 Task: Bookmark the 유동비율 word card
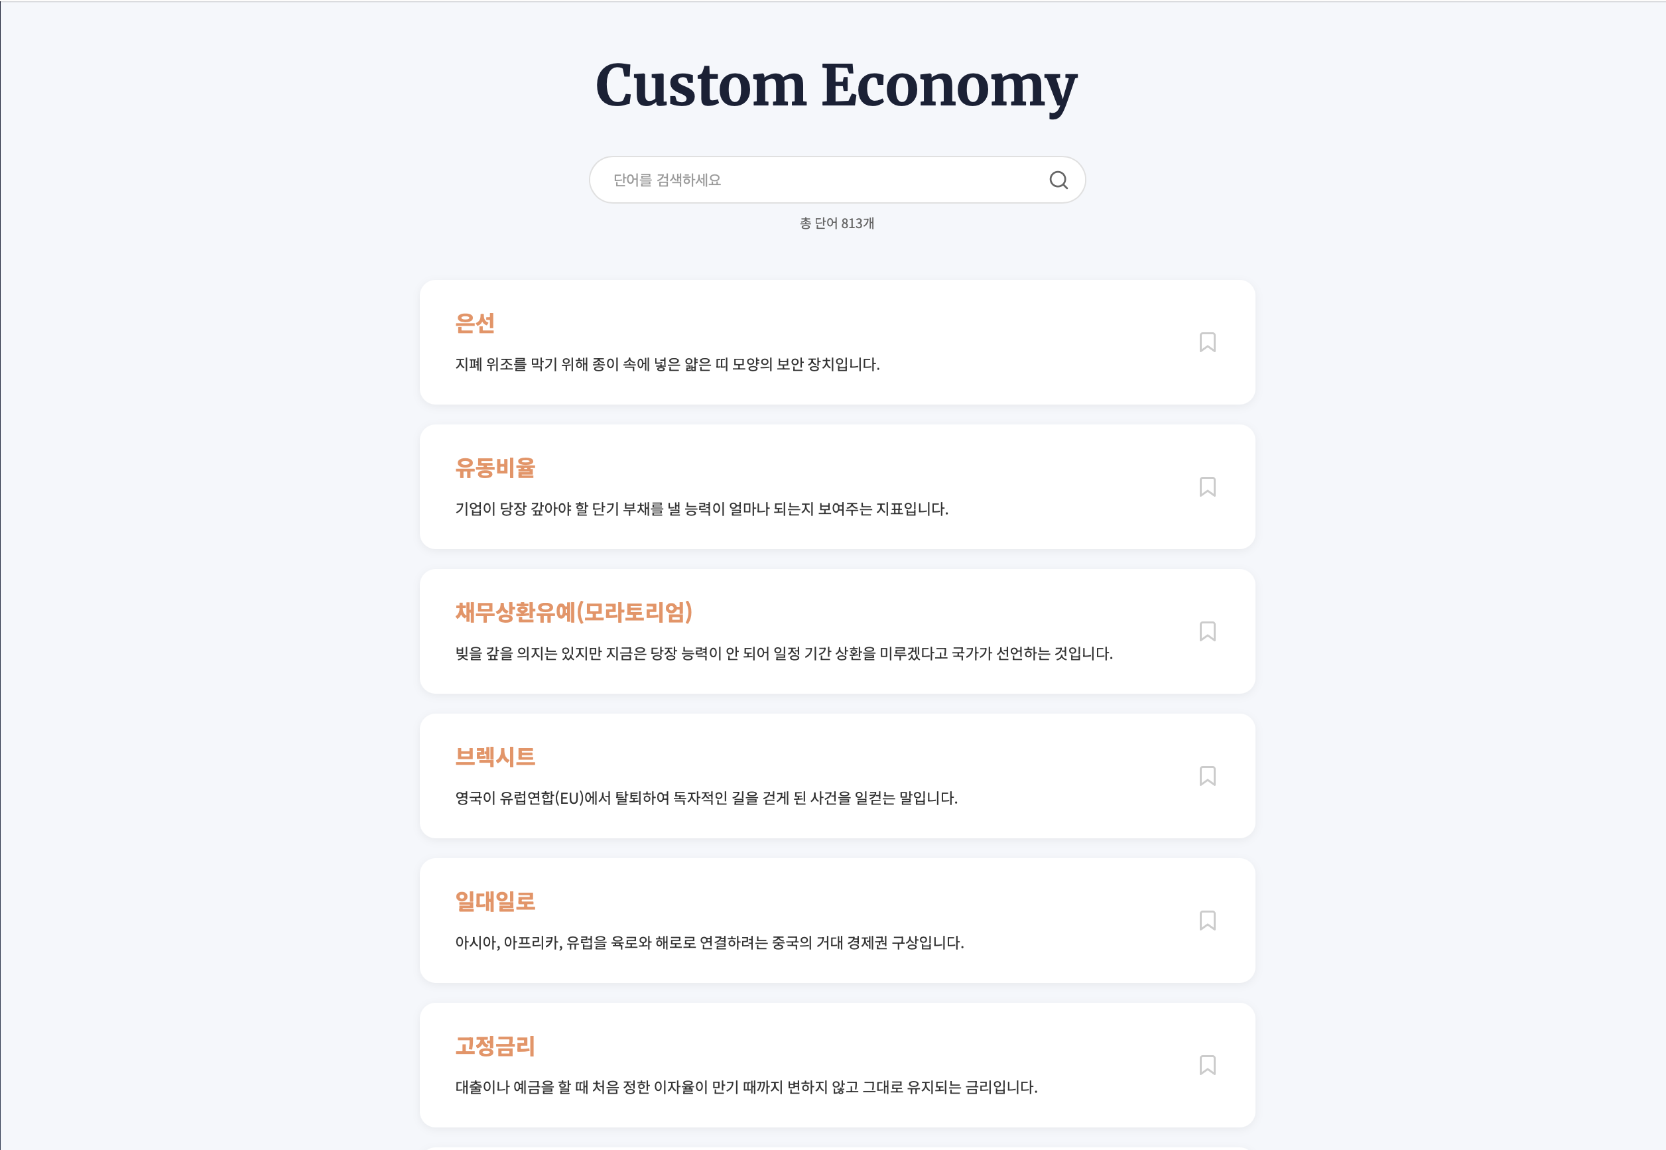pyautogui.click(x=1208, y=487)
